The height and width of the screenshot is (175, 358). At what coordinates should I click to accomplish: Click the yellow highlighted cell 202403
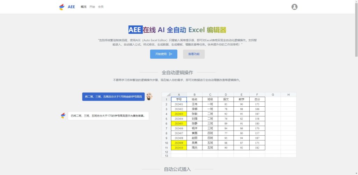[x=179, y=114]
